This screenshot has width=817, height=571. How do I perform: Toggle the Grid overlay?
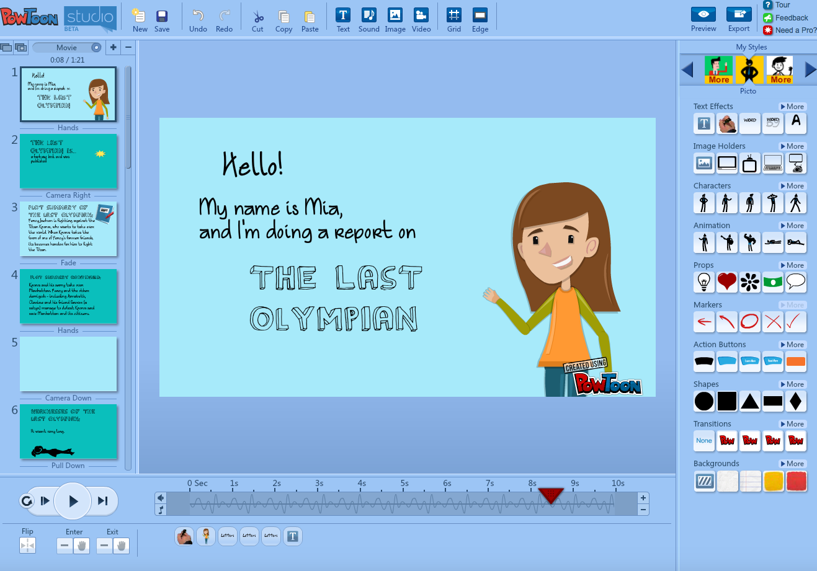point(454,20)
